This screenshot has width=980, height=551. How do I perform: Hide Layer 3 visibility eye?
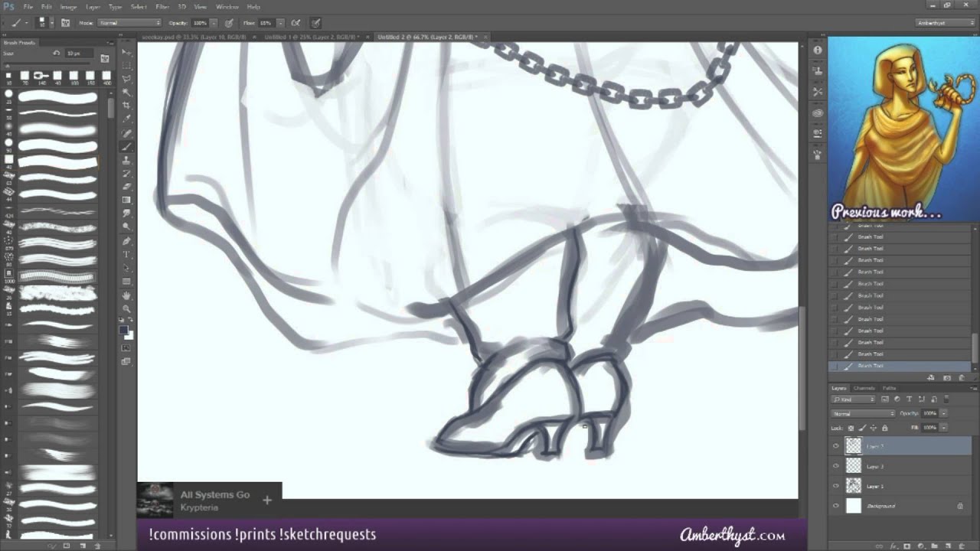(835, 466)
